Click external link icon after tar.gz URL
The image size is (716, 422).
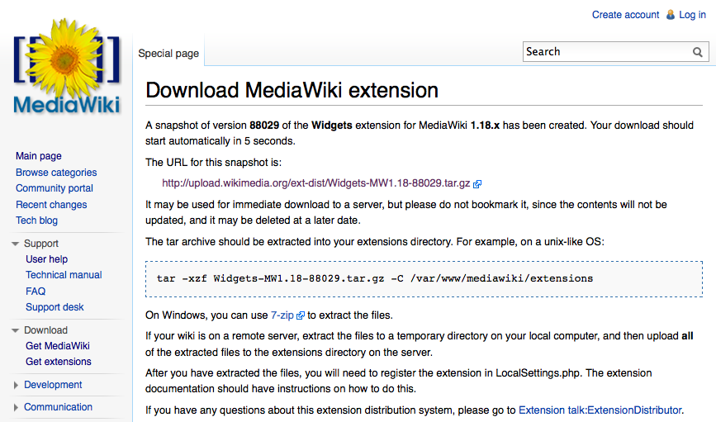click(x=477, y=184)
